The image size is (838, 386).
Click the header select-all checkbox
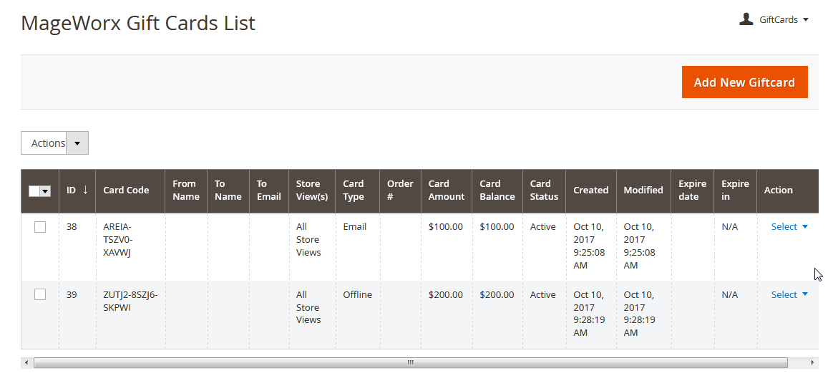(x=34, y=191)
